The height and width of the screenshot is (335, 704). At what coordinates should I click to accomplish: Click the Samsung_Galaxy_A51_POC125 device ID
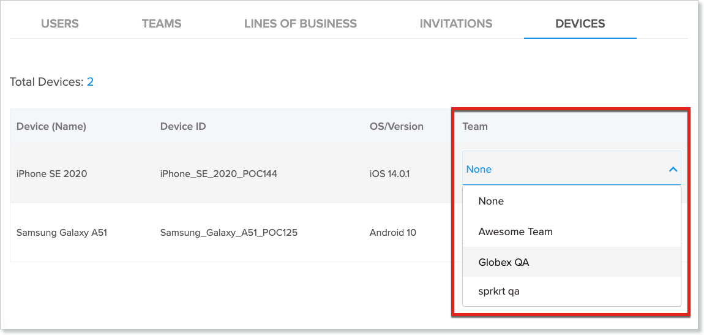coord(229,233)
